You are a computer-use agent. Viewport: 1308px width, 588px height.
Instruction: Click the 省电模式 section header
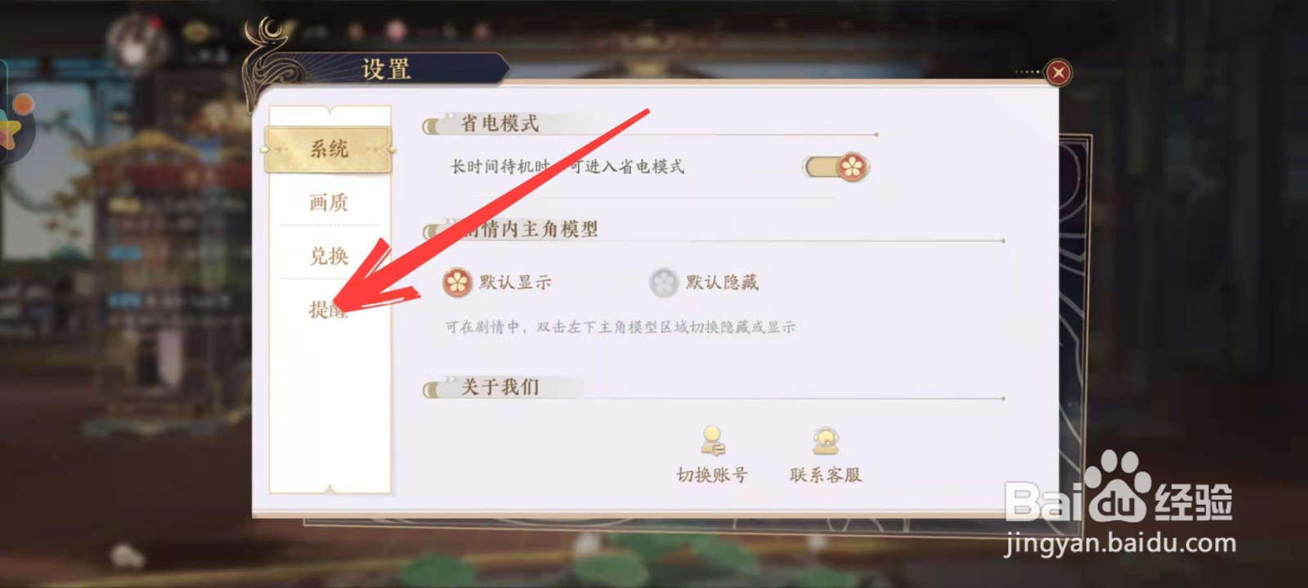point(499,124)
